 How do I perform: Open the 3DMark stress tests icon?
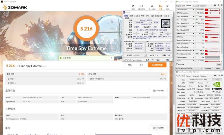[x=152, y=6]
